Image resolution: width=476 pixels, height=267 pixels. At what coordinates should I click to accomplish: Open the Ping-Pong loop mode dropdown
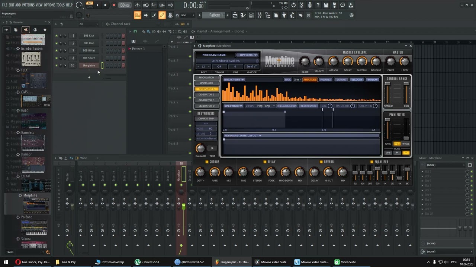pos(266,106)
